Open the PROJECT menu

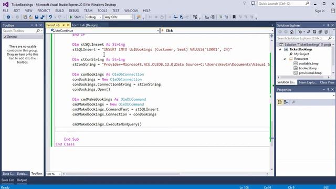pos(44,10)
